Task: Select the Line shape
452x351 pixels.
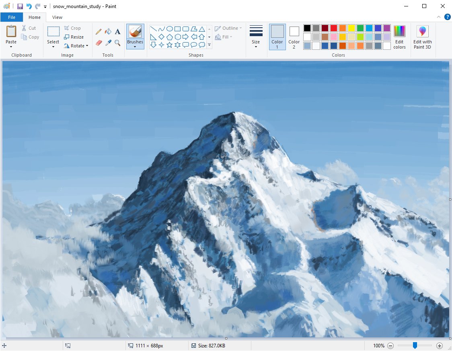Action: 153,29
